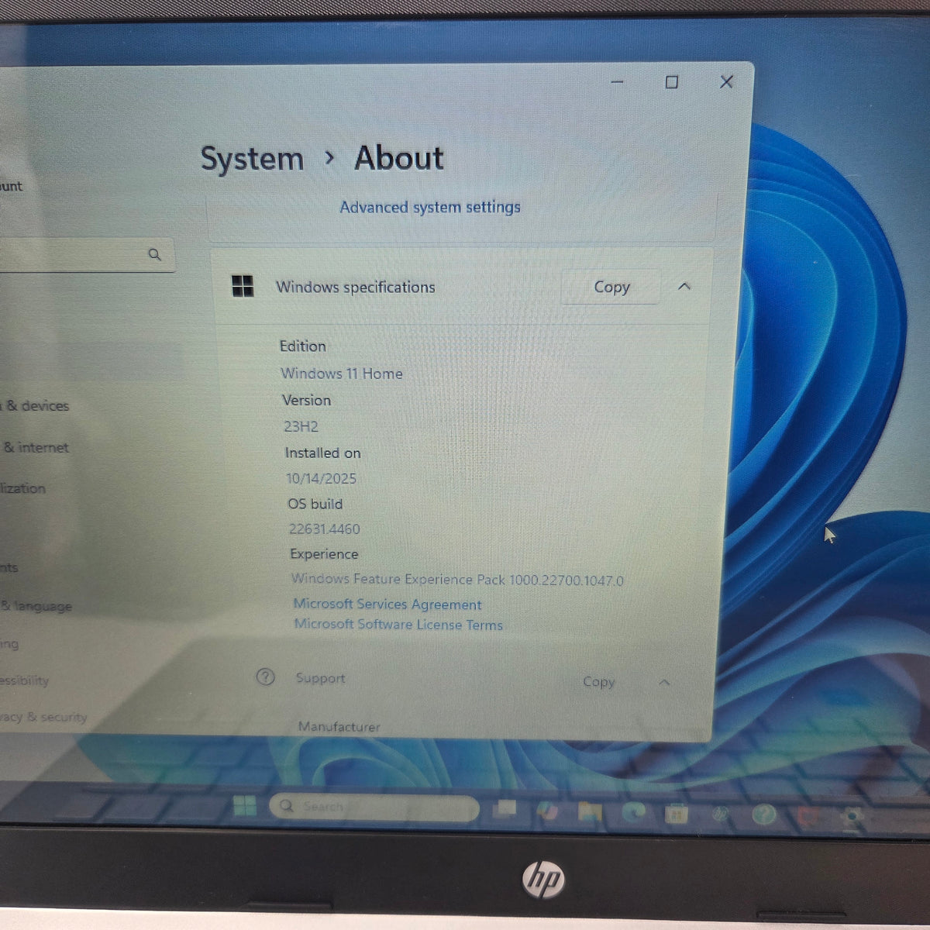The width and height of the screenshot is (930, 930).
Task: Open Network & internet in sidebar
Action: point(35,447)
